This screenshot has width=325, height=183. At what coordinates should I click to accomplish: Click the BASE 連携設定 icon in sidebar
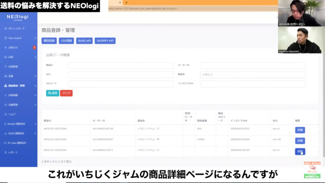coord(6,133)
